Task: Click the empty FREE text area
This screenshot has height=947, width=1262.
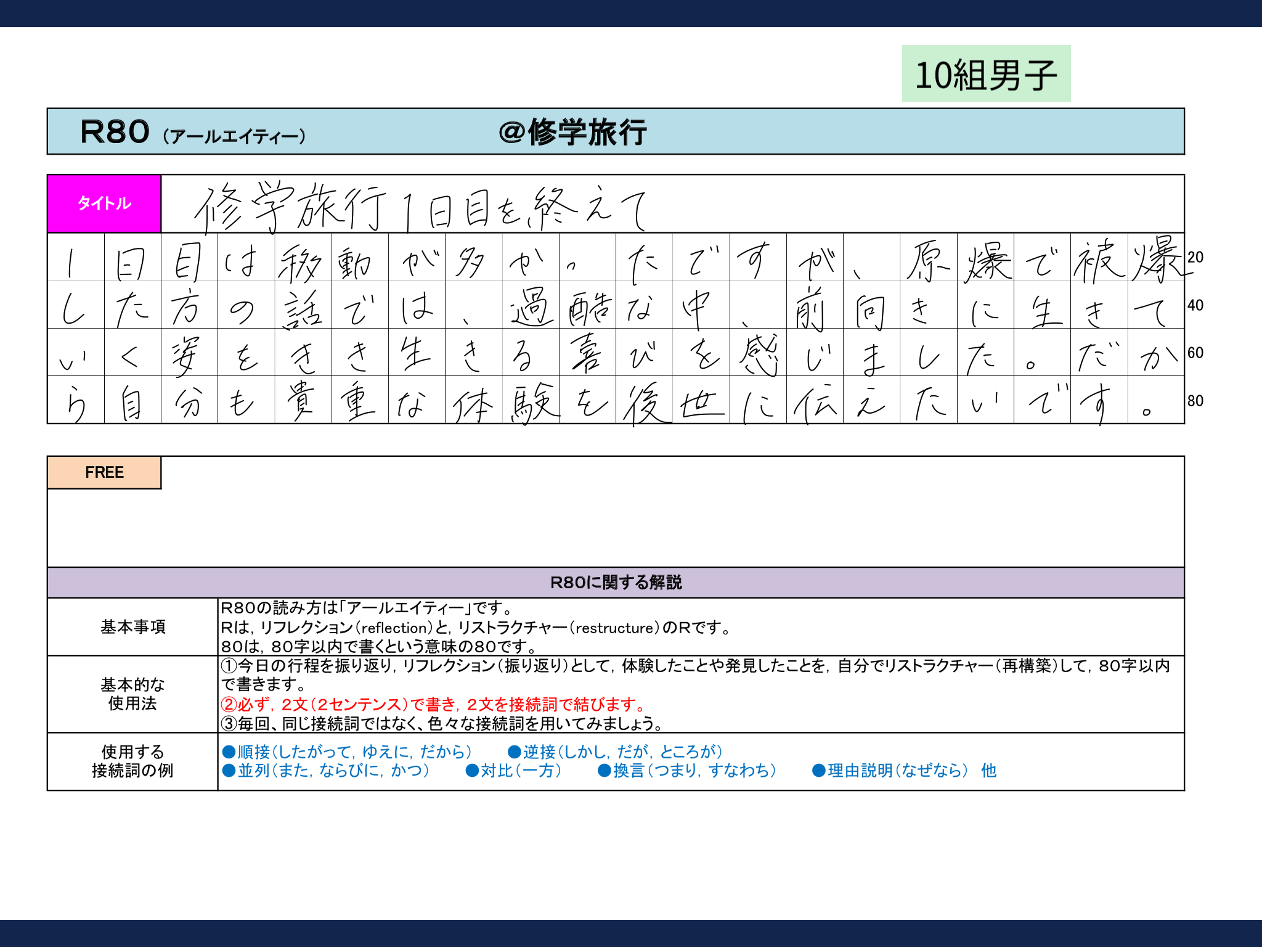Action: pyautogui.click(x=616, y=524)
